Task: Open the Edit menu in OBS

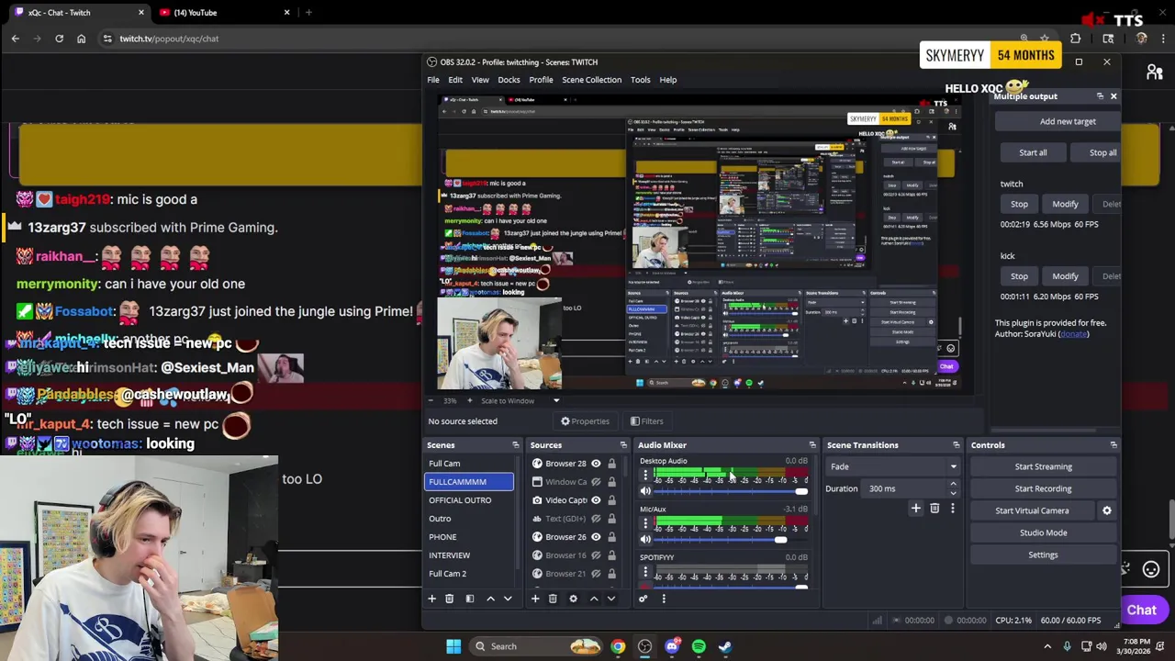Action: [x=455, y=80]
